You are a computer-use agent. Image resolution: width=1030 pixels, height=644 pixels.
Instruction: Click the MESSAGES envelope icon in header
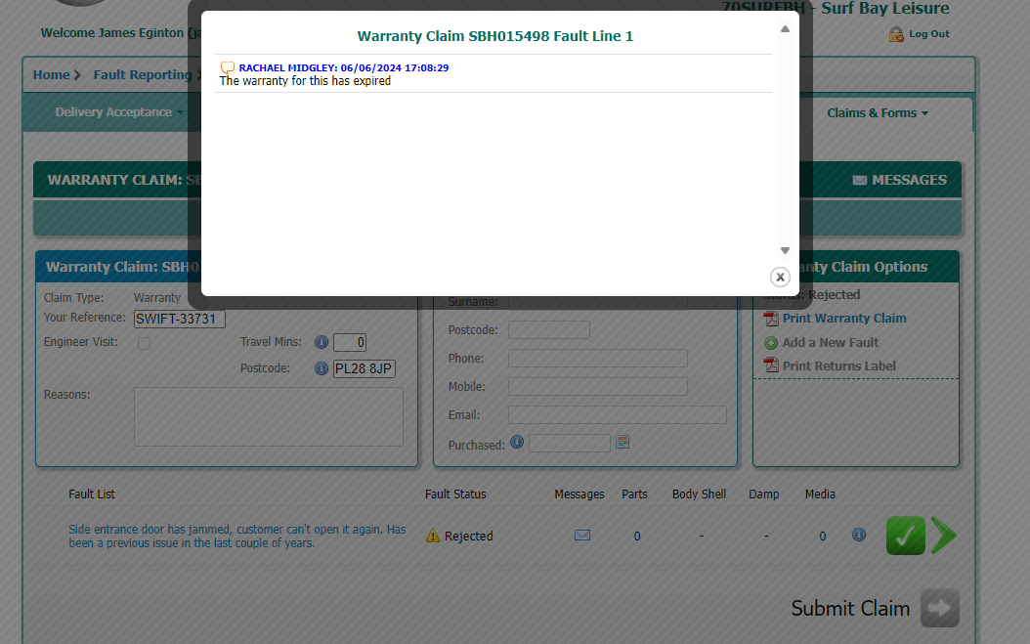[x=859, y=180]
